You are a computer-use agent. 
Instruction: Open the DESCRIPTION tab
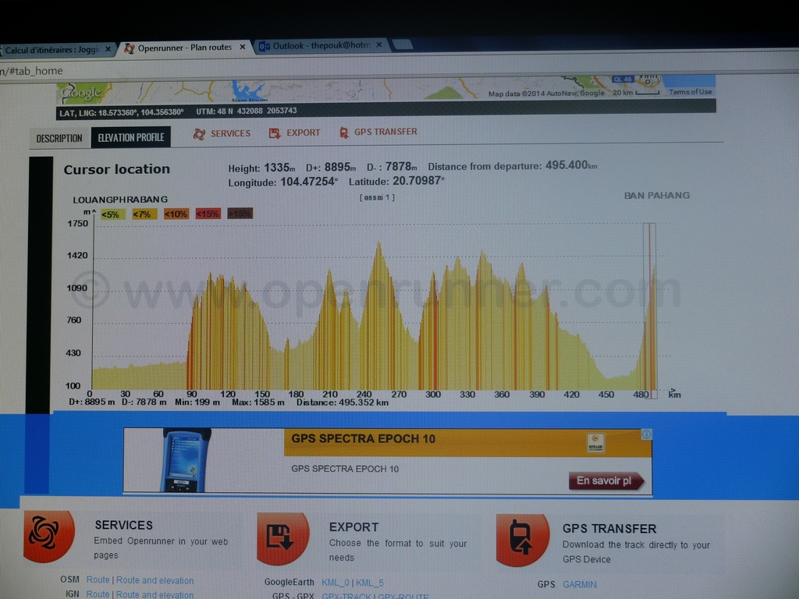59,138
